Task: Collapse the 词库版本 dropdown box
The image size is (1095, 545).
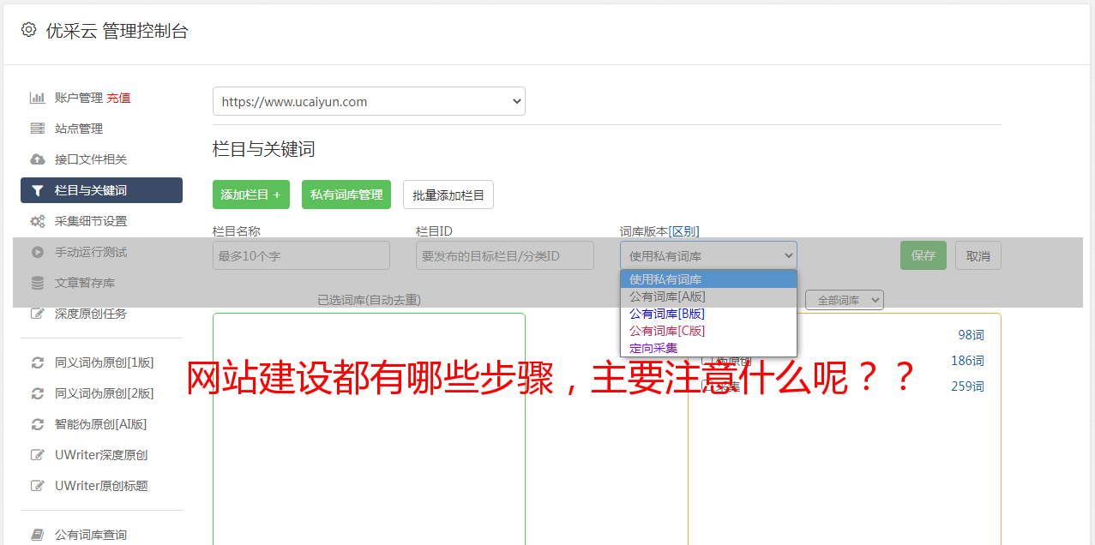Action: click(x=708, y=255)
